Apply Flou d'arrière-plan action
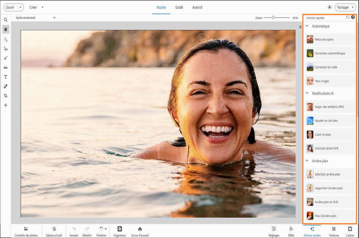This screenshot has height=238, width=359. point(330,216)
